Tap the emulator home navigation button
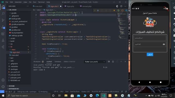This screenshot has width=175, height=98. point(150,82)
